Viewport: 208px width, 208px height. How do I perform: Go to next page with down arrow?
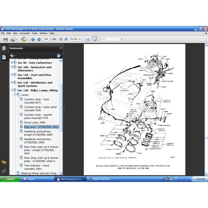(x=39, y=39)
